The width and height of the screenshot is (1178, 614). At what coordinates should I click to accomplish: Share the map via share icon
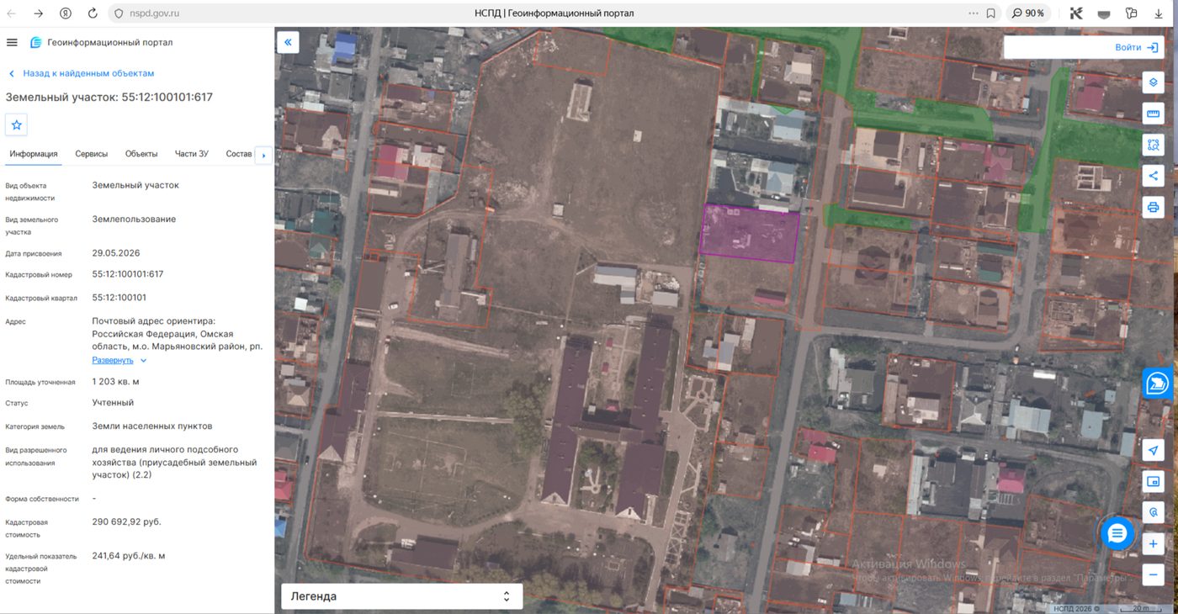[1153, 176]
